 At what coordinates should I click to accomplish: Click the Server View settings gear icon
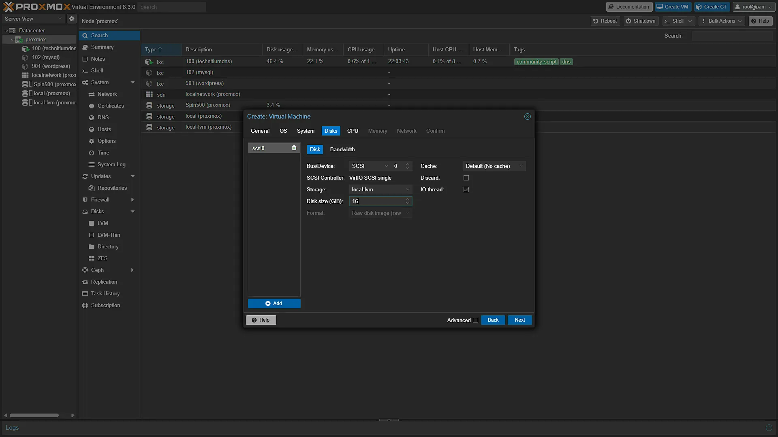pos(72,19)
